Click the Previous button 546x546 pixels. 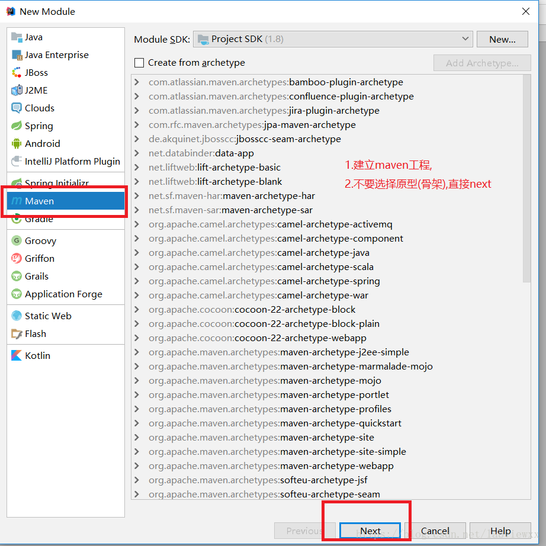305,531
